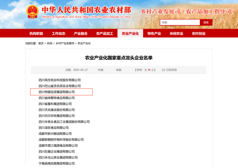Open the 特色产业 tab
The image size is (238, 168).
coord(154,33)
